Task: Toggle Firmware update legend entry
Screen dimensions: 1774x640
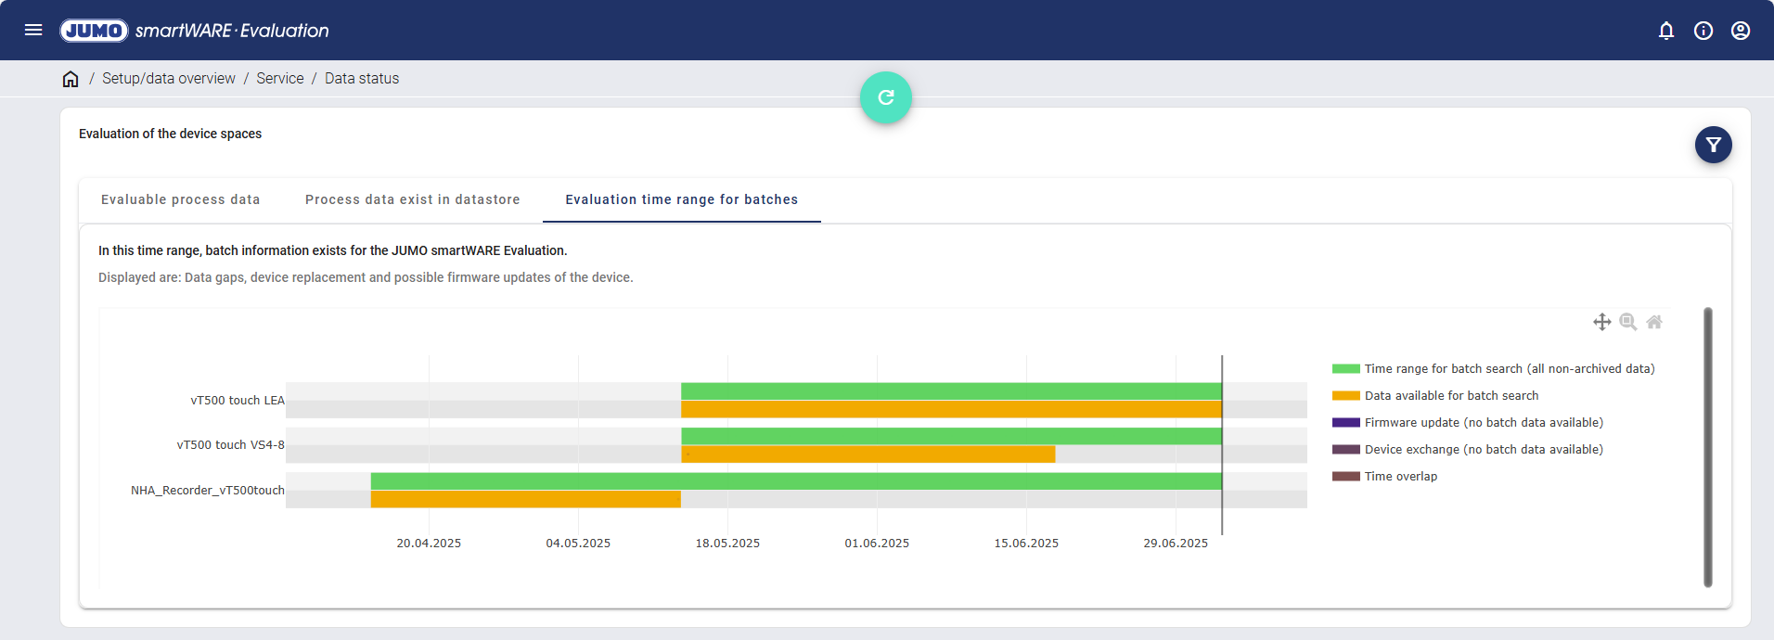Action: pos(1483,423)
